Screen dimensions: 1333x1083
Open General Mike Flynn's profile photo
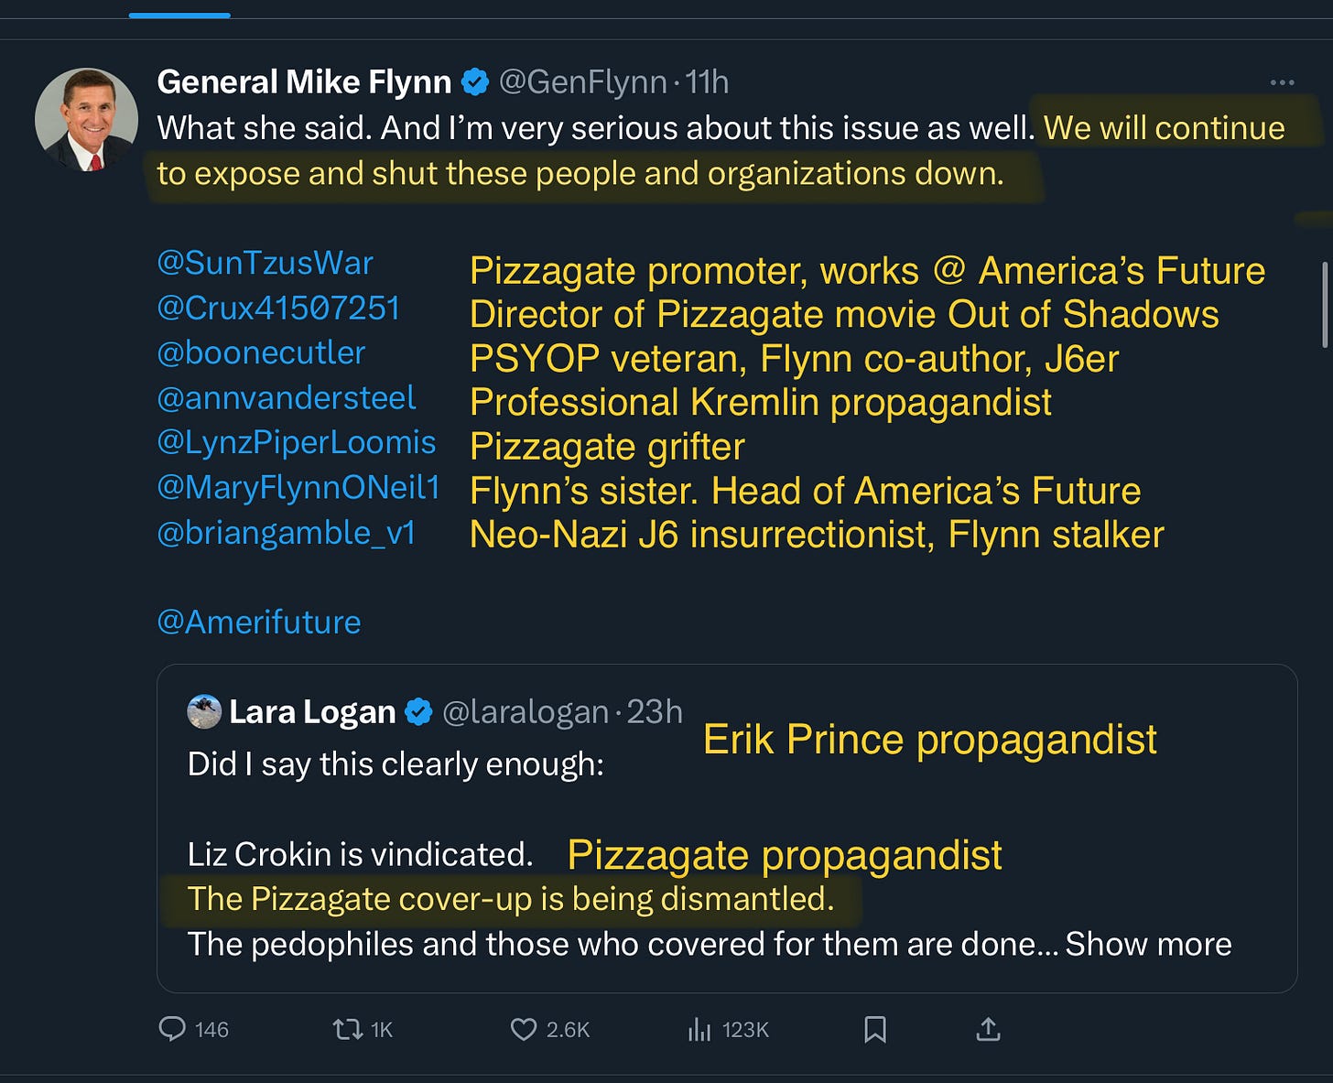click(86, 119)
